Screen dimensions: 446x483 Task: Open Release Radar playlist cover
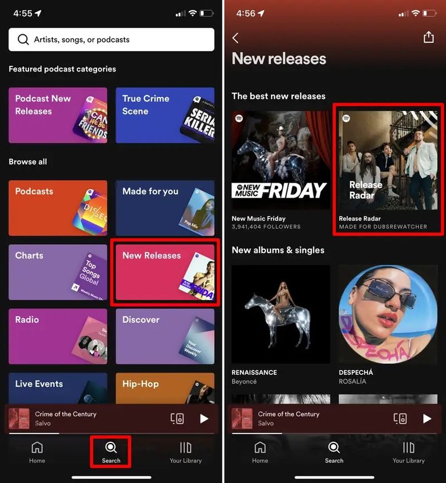388,160
